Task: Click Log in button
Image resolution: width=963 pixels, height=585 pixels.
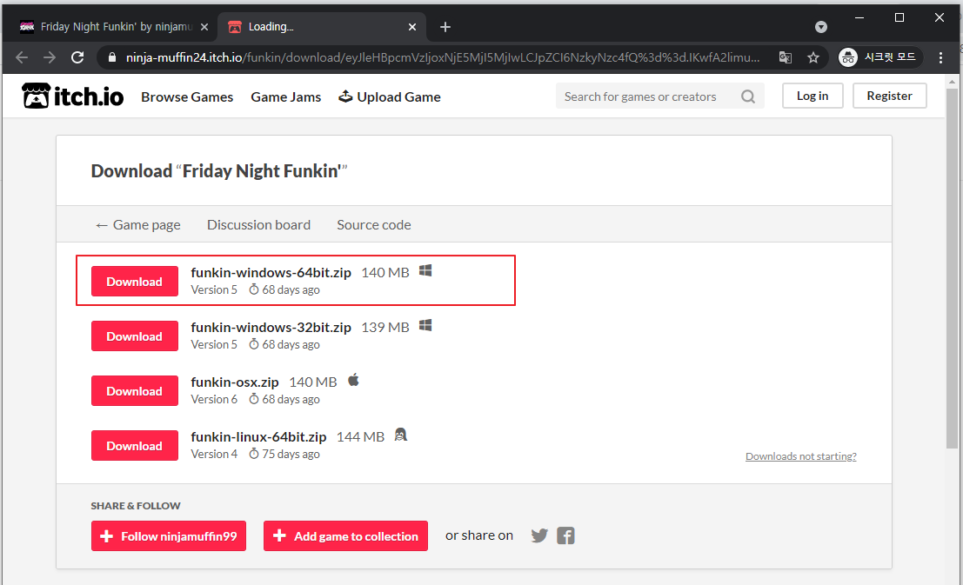Action: point(813,96)
